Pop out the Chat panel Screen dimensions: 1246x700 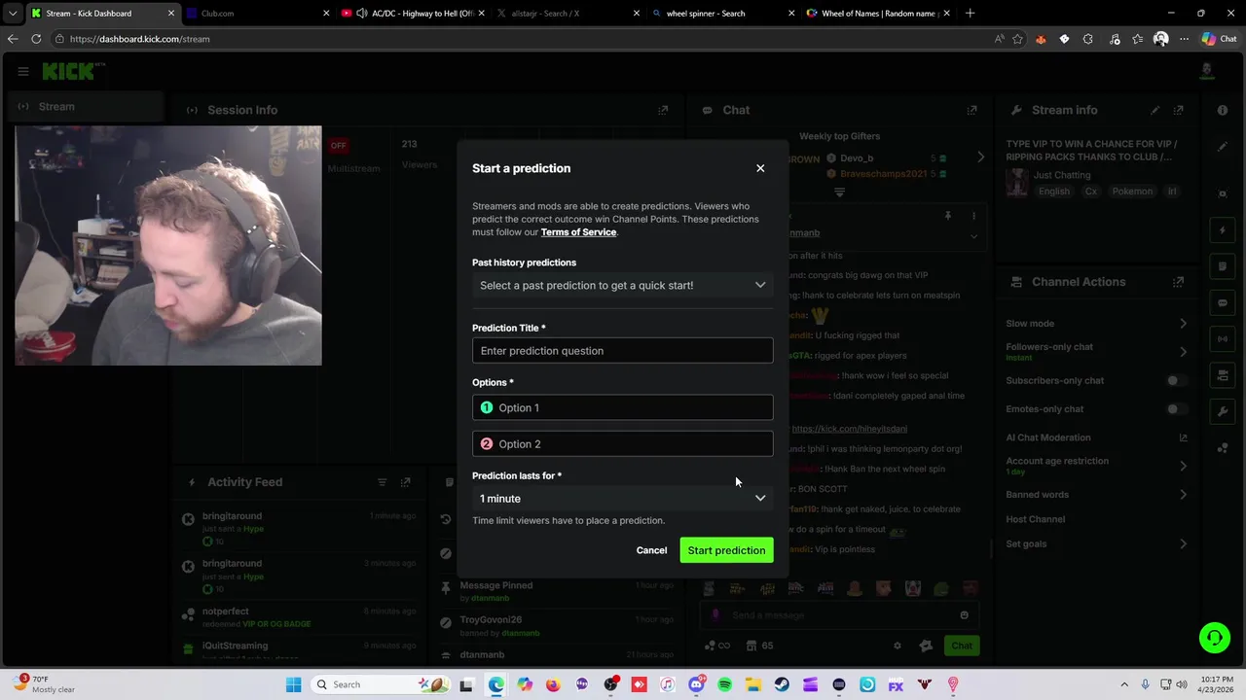[x=971, y=110]
